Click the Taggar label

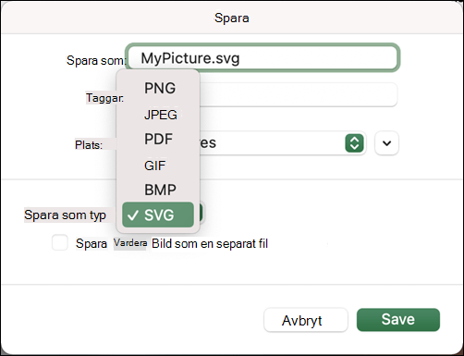104,98
